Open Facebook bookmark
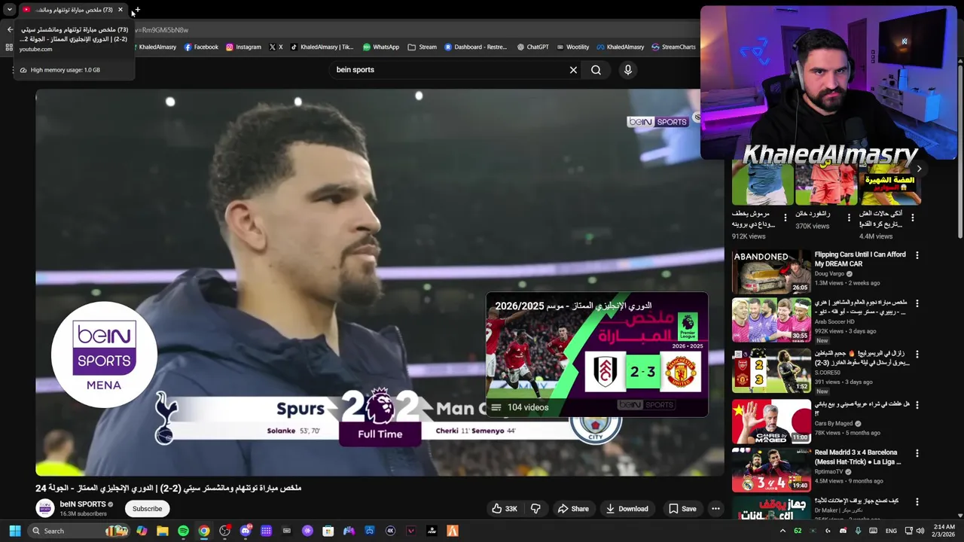The width and height of the screenshot is (964, 542). [x=201, y=47]
